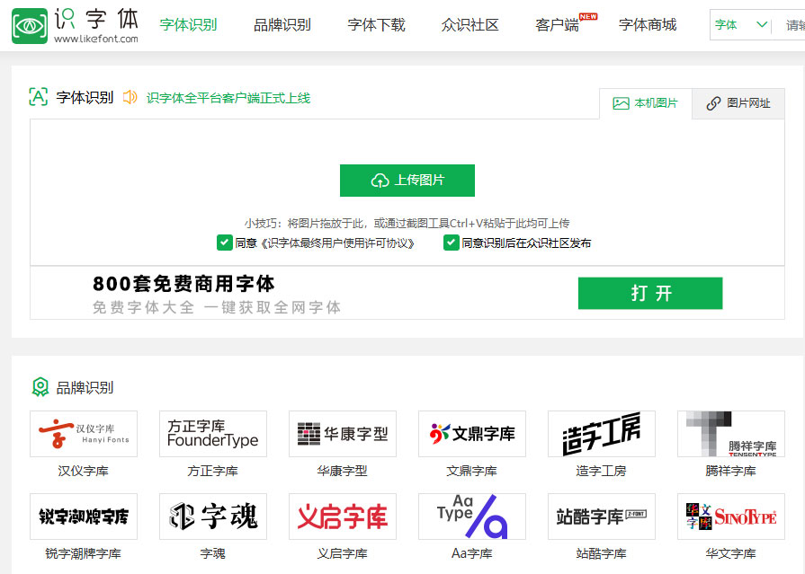The image size is (805, 574).
Task: Open the 文鼎字库 brand logo
Action: (472, 434)
